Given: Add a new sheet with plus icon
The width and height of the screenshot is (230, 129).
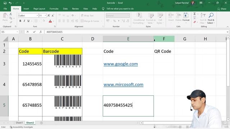Looking at the screenshot, I should coord(41,123).
